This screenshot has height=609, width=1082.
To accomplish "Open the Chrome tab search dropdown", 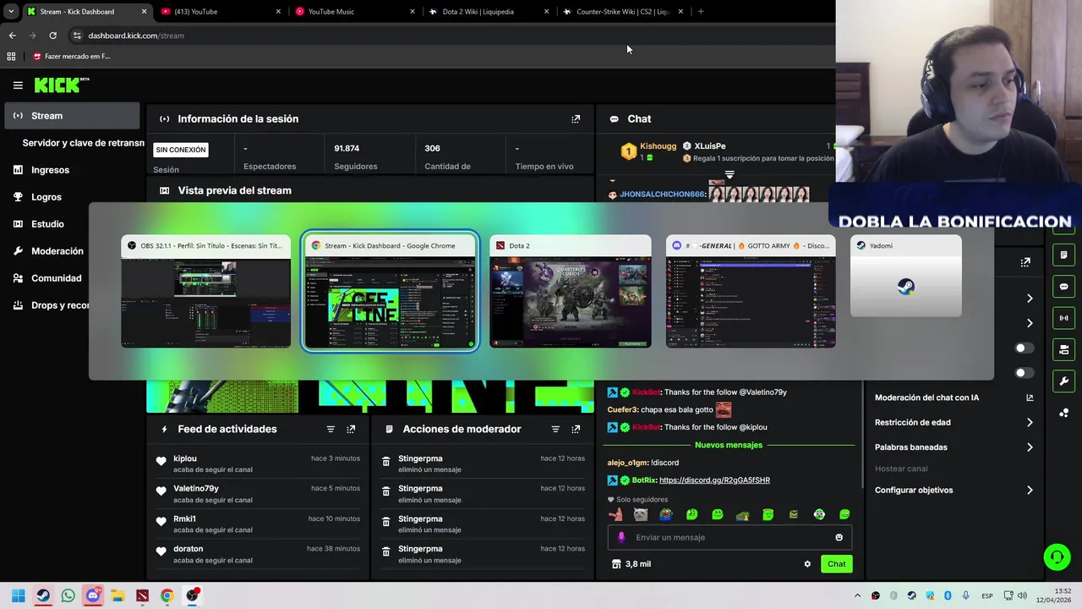I will click(x=11, y=11).
